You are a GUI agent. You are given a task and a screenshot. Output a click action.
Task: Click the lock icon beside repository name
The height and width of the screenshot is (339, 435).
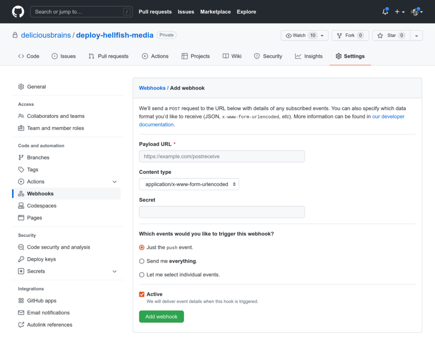point(15,35)
